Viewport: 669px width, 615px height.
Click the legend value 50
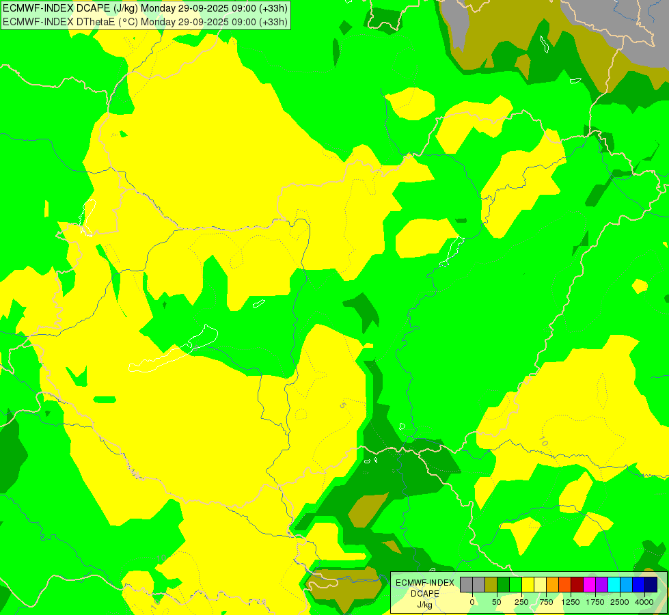tap(497, 602)
